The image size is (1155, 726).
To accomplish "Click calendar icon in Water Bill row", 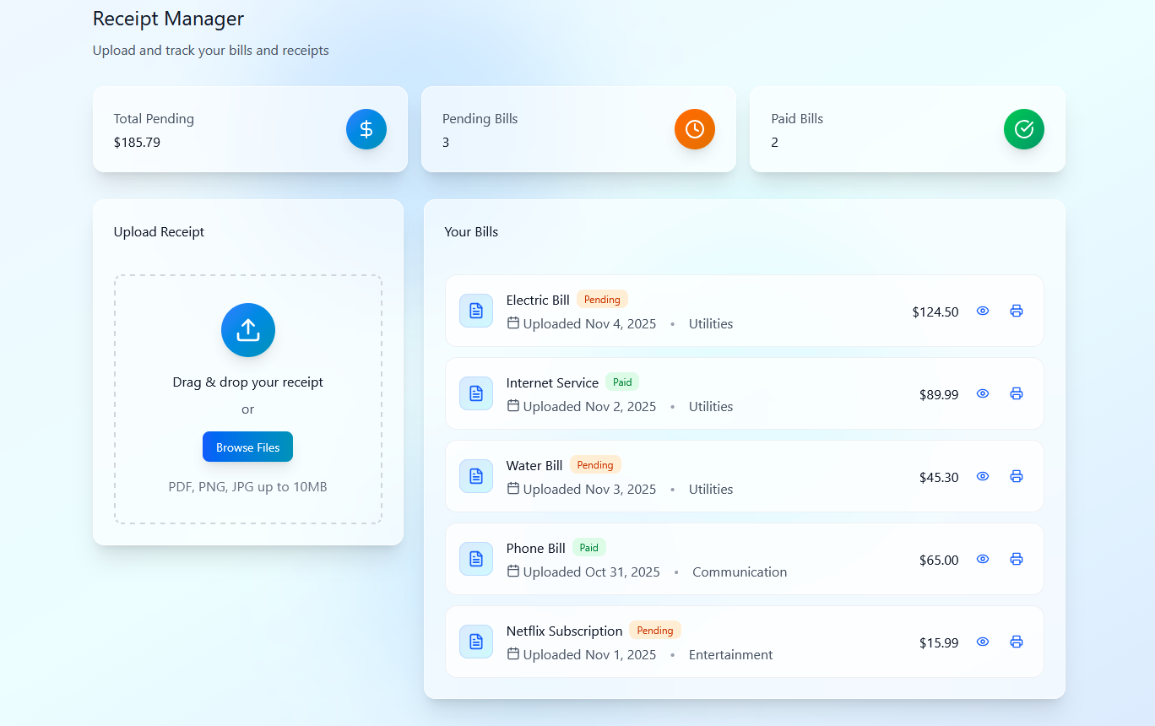I will pos(513,488).
